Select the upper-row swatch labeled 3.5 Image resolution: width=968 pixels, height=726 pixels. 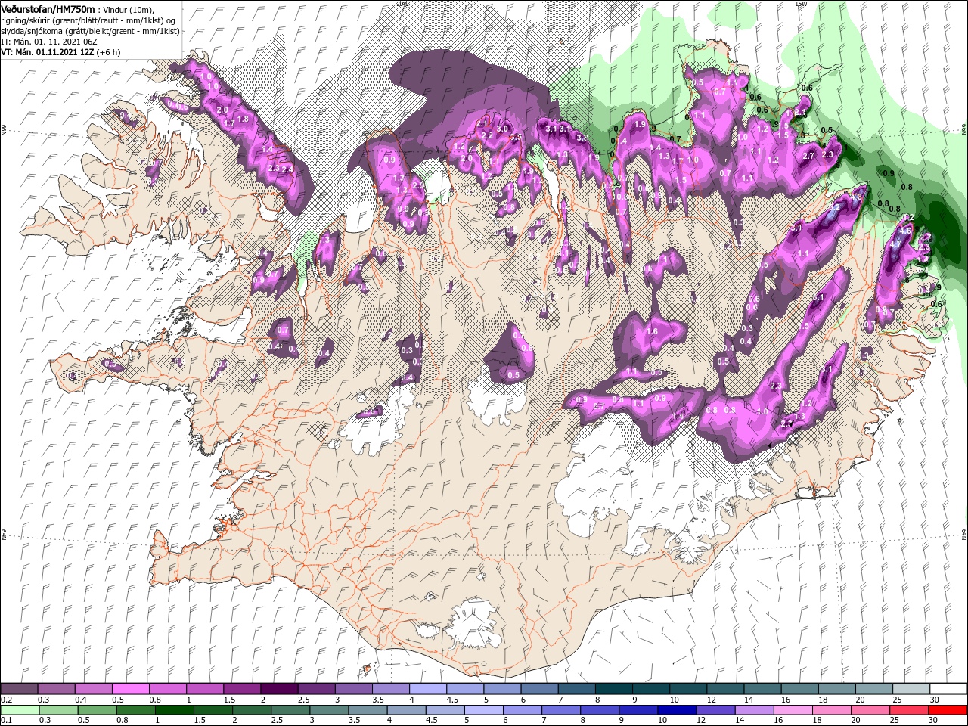tap(389, 689)
